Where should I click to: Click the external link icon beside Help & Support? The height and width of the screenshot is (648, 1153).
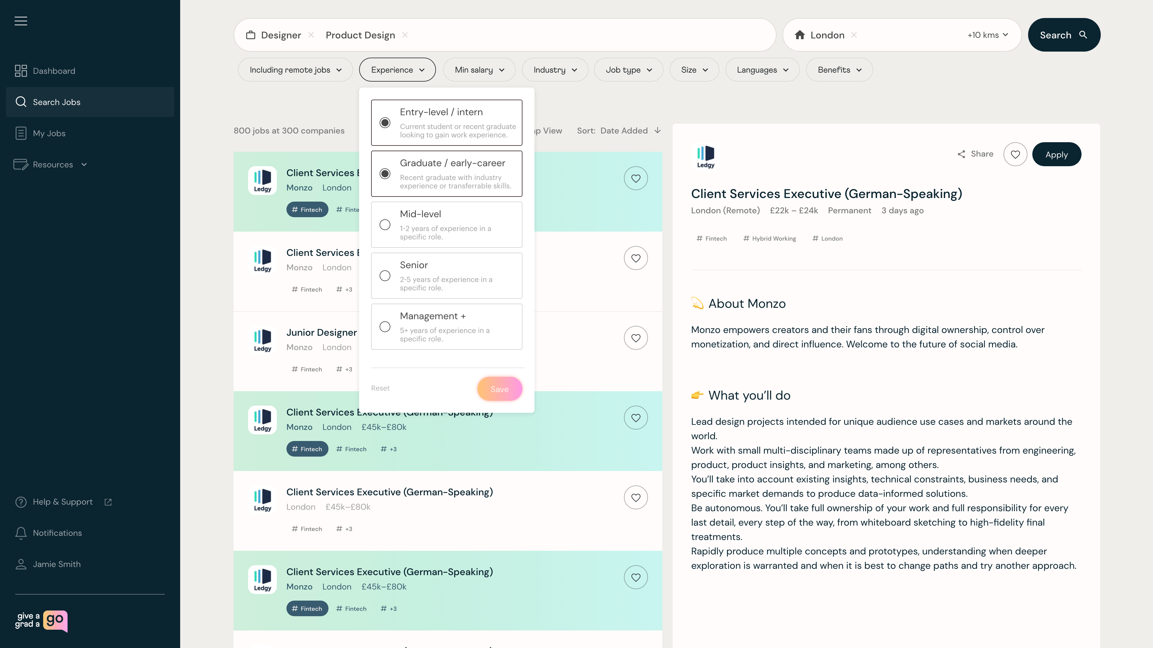108,502
